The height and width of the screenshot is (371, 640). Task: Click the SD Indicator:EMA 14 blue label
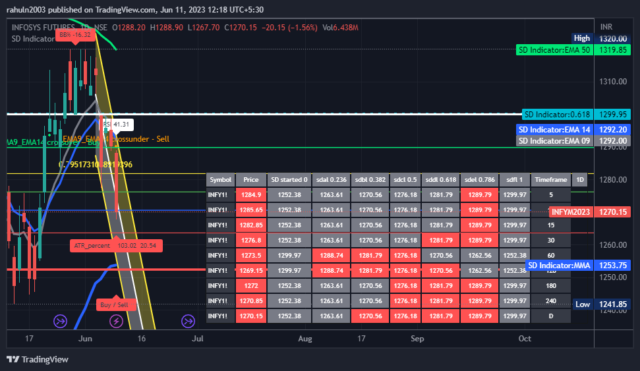pos(573,130)
